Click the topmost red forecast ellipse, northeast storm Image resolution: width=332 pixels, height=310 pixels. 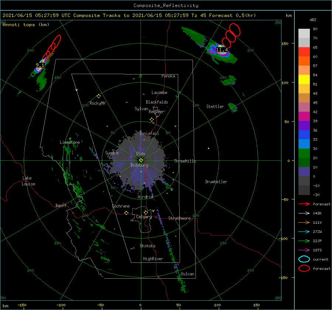(235, 29)
